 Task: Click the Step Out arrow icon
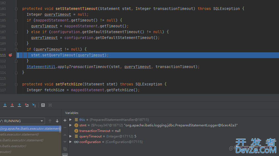pyautogui.click(x=19, y=105)
